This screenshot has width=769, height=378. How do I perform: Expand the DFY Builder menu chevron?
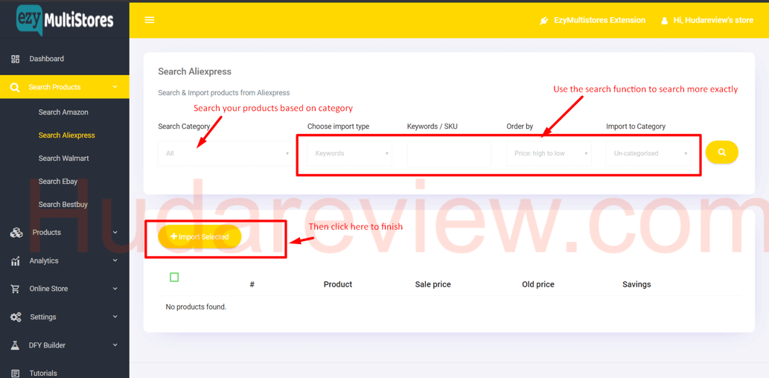pos(115,345)
